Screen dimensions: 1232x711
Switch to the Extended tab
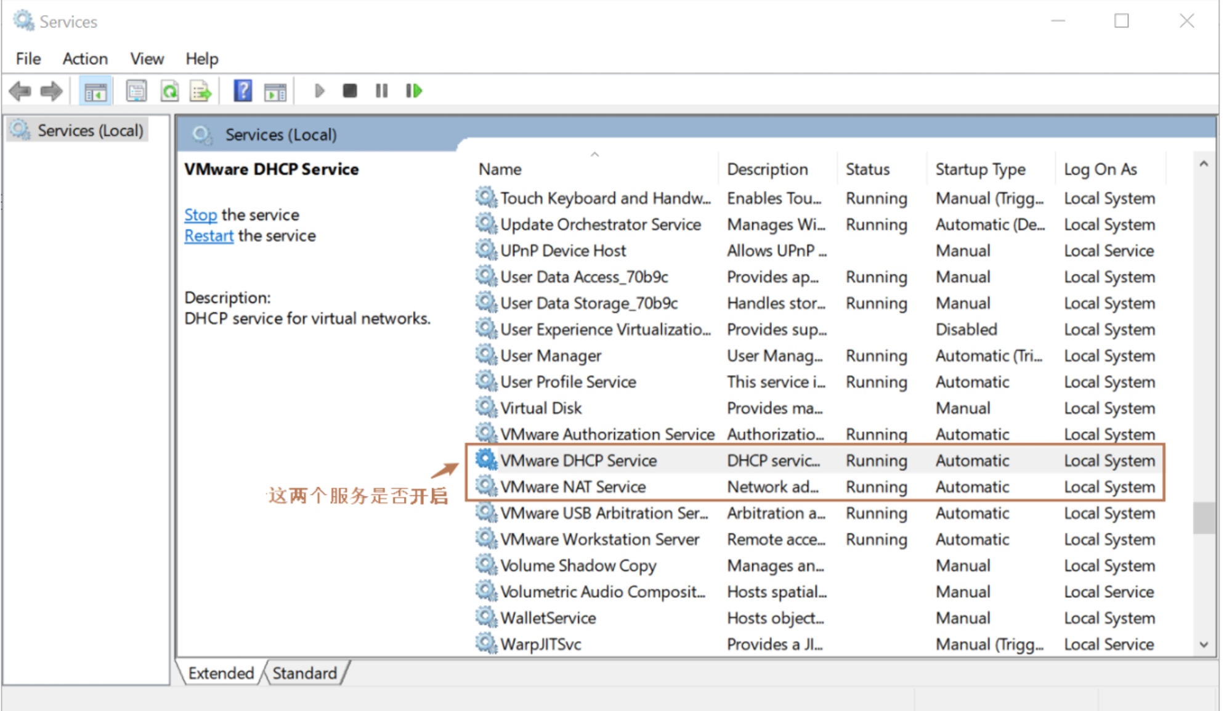pyautogui.click(x=221, y=673)
